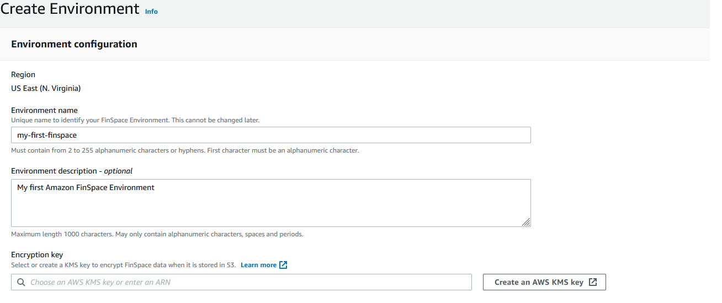Image resolution: width=722 pixels, height=303 pixels.
Task: Click the Environment description - optional label
Action: click(x=72, y=171)
